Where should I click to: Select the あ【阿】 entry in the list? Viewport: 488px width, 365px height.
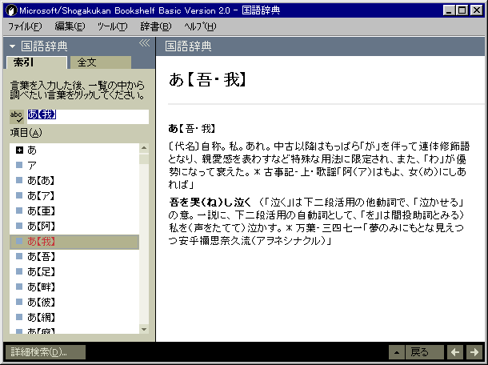[42, 226]
